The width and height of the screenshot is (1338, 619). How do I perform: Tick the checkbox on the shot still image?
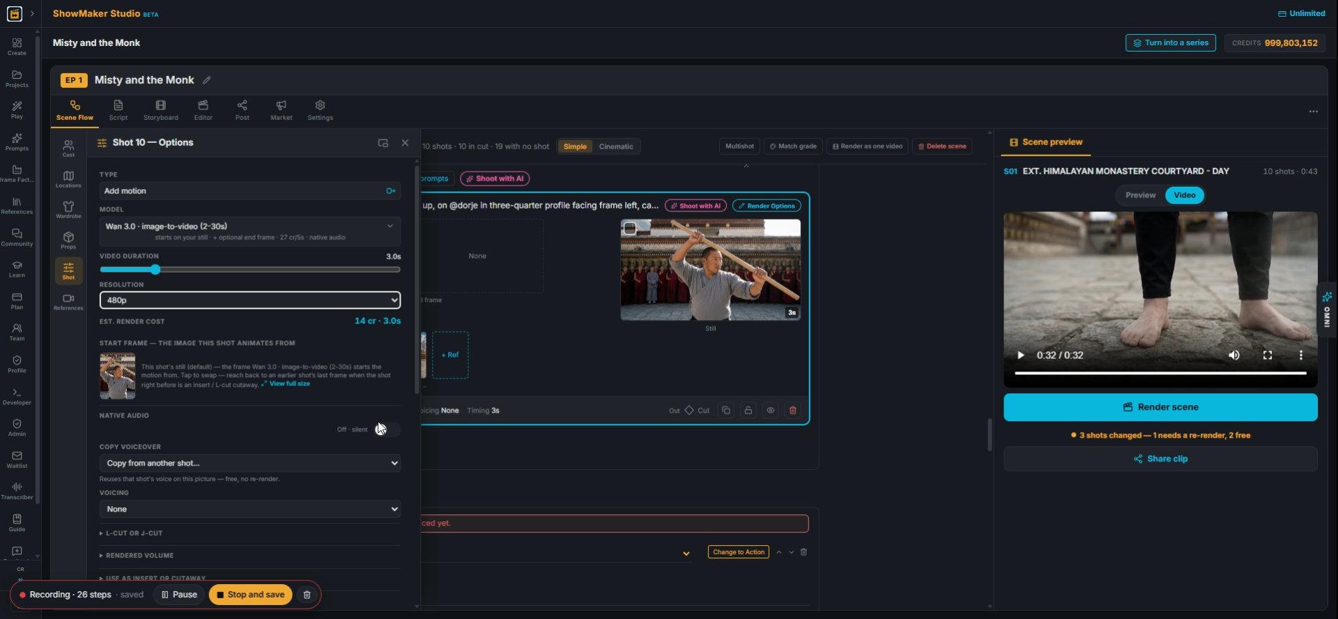630,229
